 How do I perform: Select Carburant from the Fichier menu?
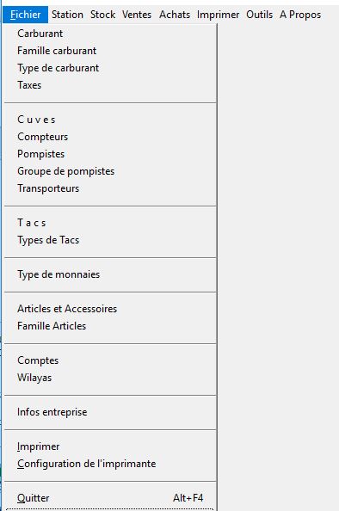pos(110,34)
